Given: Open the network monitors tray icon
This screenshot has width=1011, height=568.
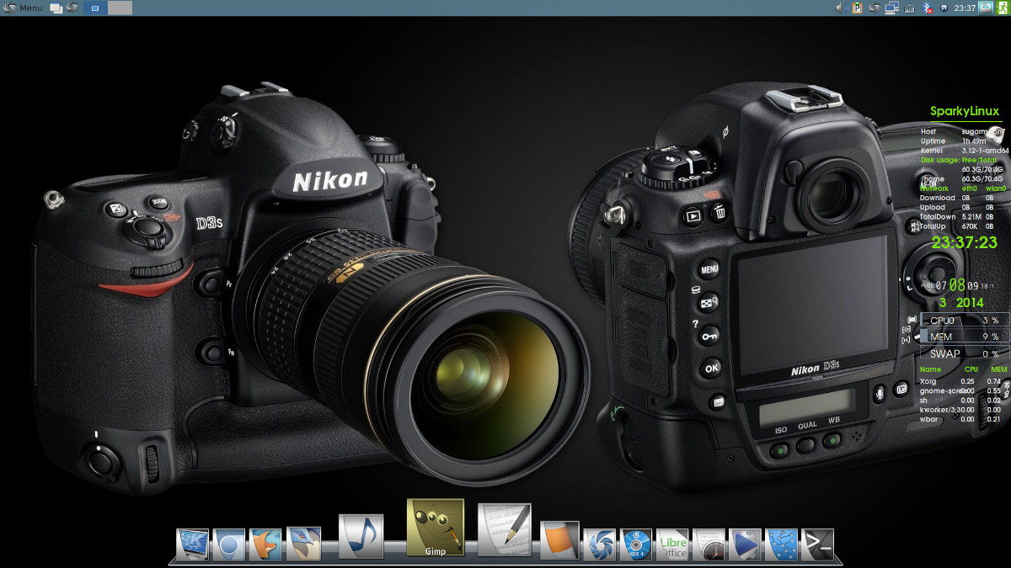Looking at the screenshot, I should pos(891,8).
